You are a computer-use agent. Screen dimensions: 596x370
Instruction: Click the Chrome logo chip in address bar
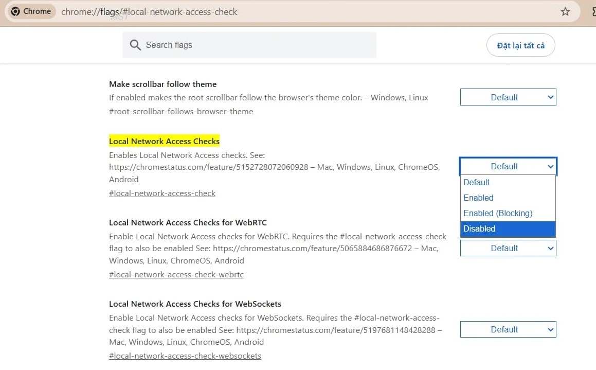click(32, 11)
